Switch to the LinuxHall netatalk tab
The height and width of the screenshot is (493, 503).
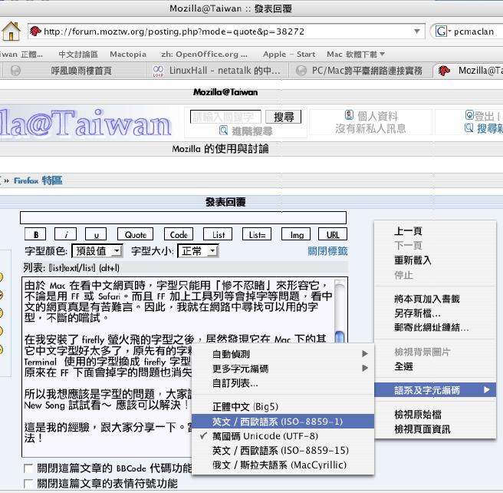pos(217,71)
